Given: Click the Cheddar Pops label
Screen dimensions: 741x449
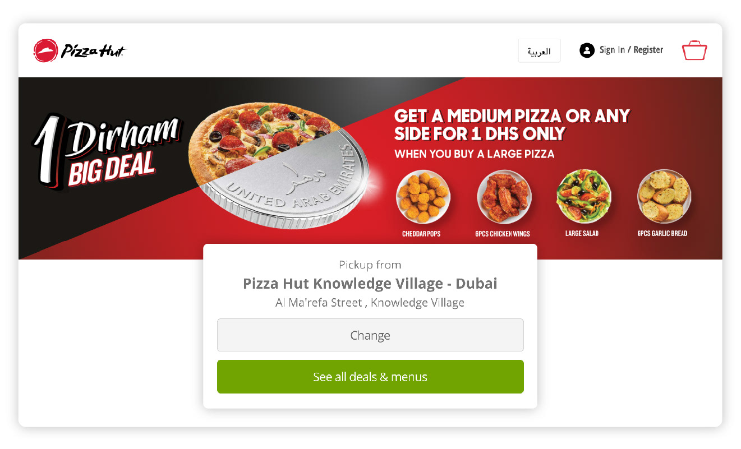Looking at the screenshot, I should [421, 234].
